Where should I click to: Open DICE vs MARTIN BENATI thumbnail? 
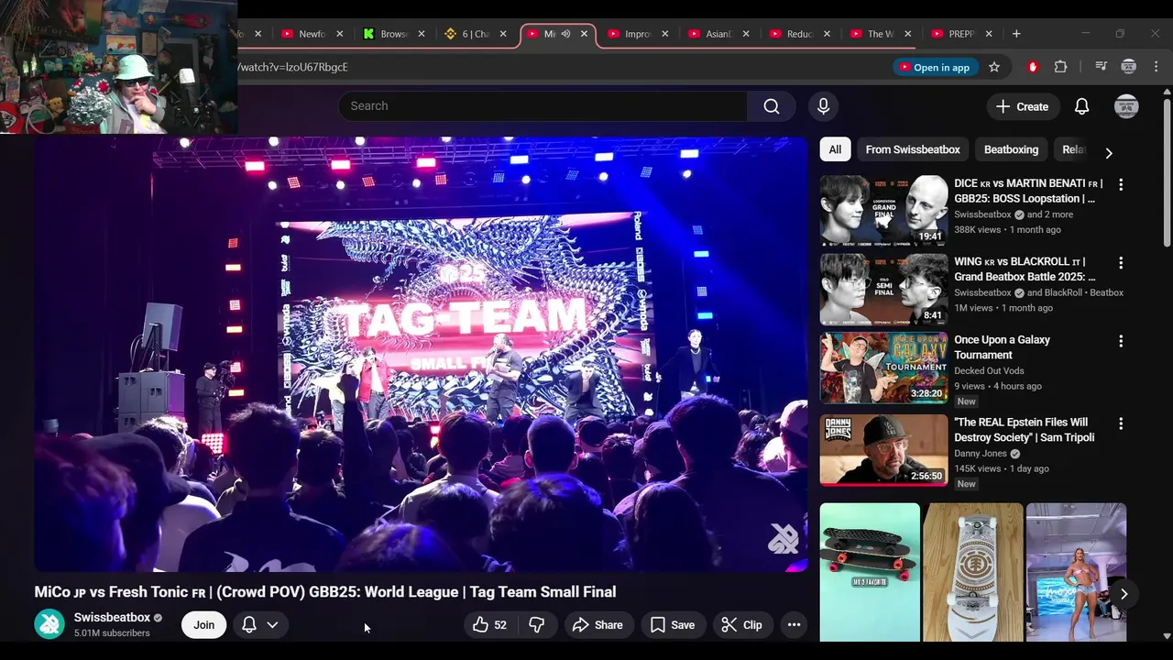pos(883,211)
